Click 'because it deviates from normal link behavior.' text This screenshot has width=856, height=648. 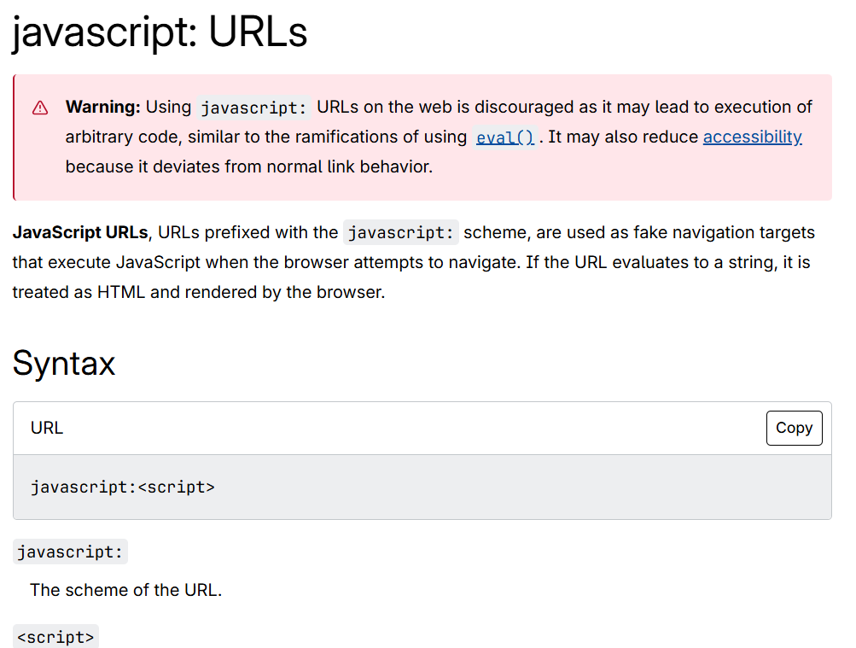point(249,166)
